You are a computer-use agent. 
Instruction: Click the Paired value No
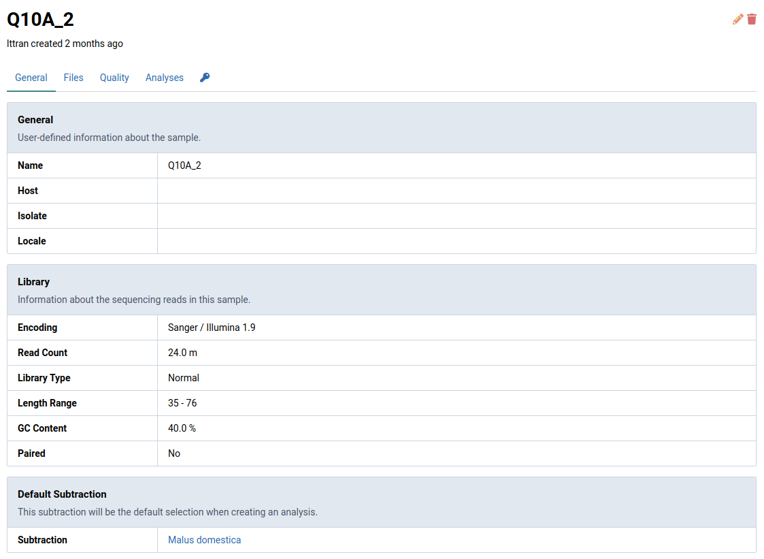pyautogui.click(x=173, y=453)
